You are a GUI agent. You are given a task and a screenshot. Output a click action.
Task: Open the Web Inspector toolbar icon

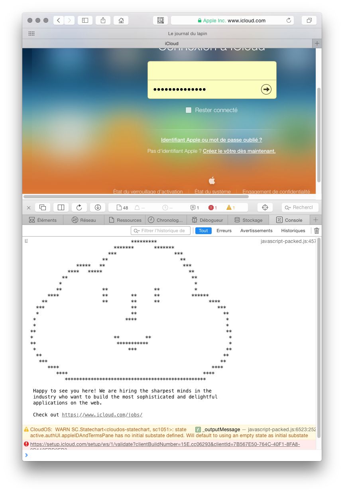(x=160, y=20)
